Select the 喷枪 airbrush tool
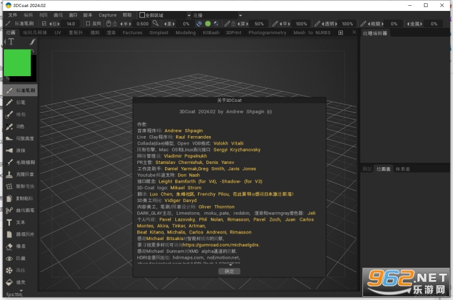 coord(20,115)
